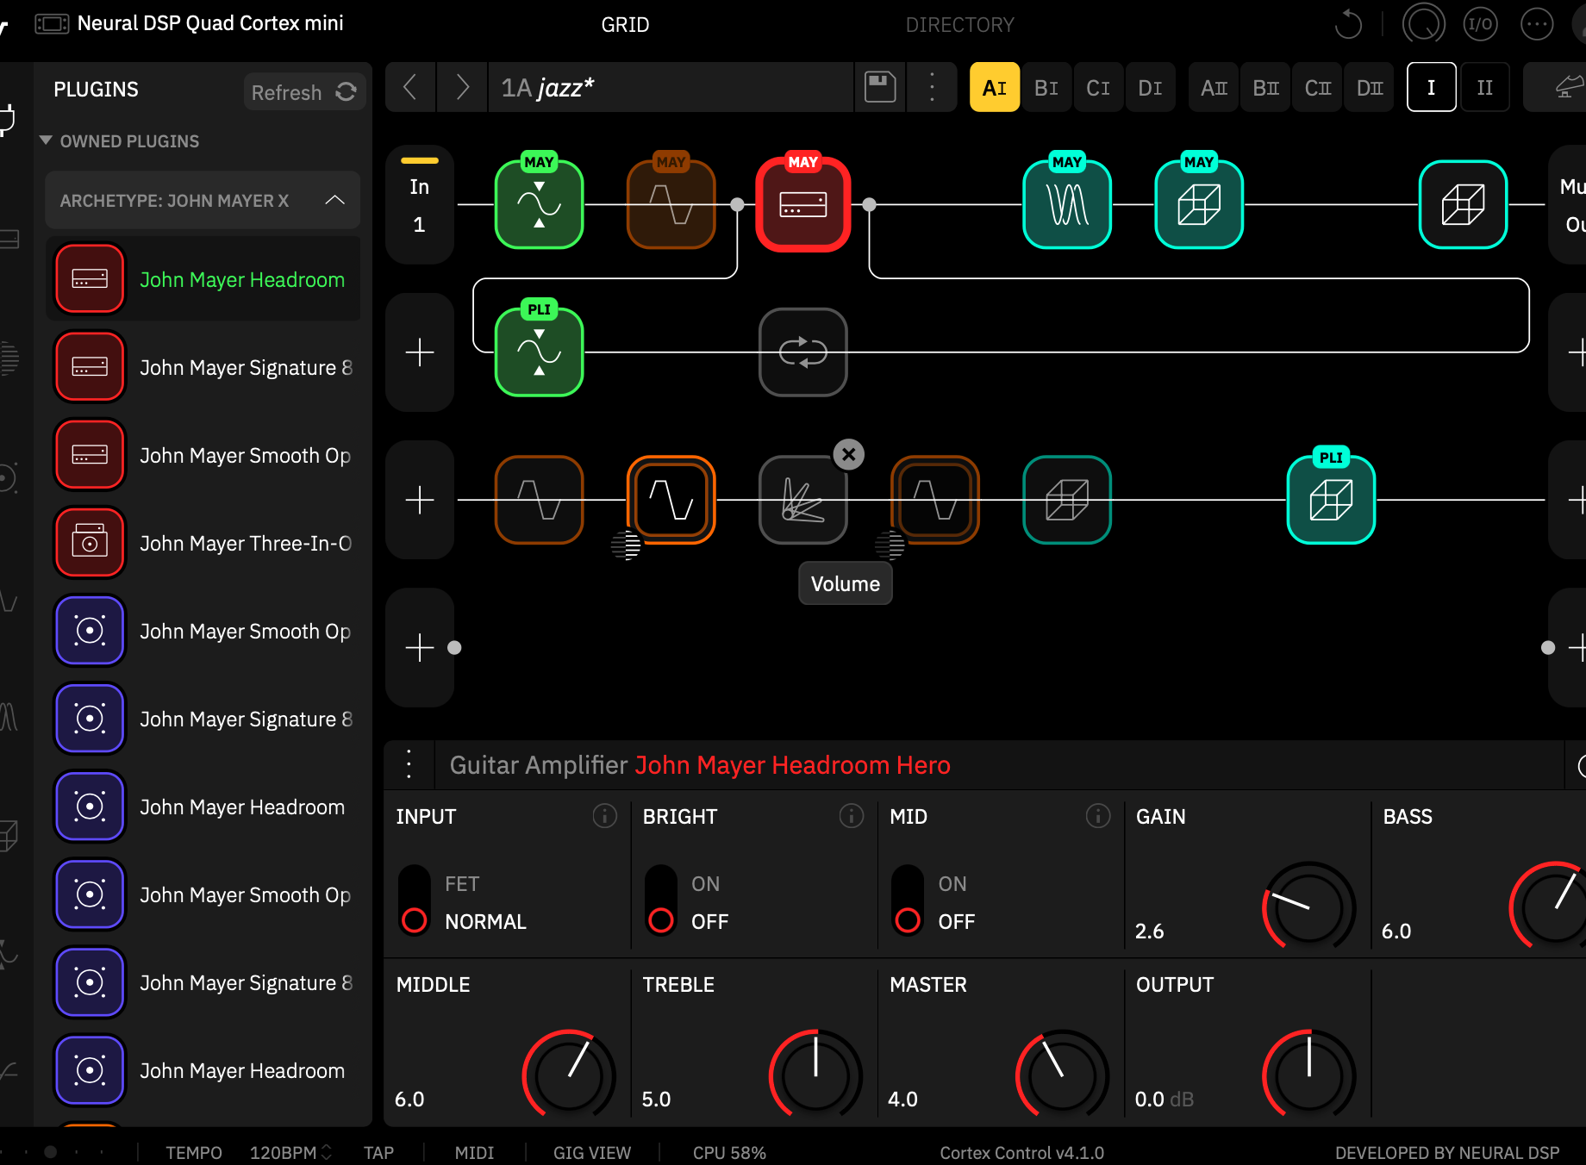1586x1165 pixels.
Task: Switch to the DIRECTORY tab
Action: click(x=959, y=24)
